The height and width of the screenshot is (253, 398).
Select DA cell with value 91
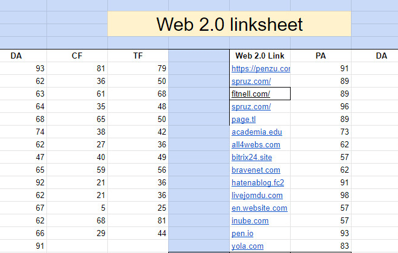point(24,246)
